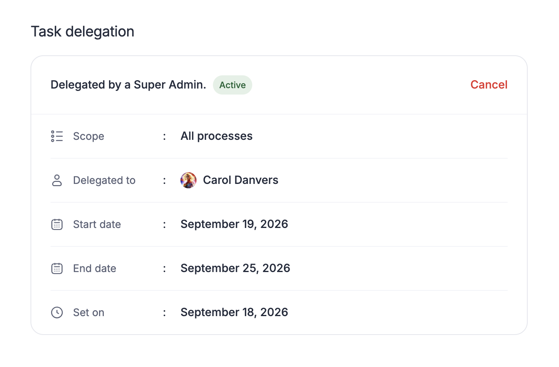
Task: Click the Start date field label
Action: pyautogui.click(x=97, y=224)
